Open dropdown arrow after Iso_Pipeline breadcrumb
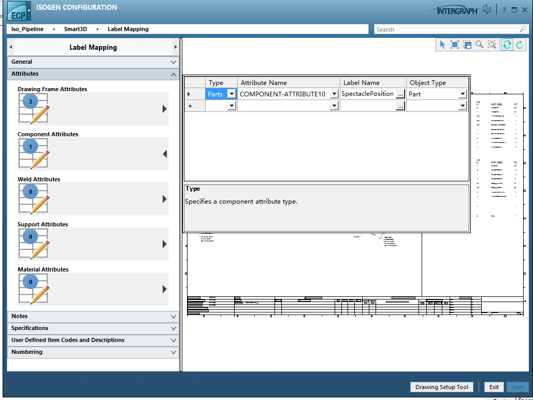 (x=54, y=29)
